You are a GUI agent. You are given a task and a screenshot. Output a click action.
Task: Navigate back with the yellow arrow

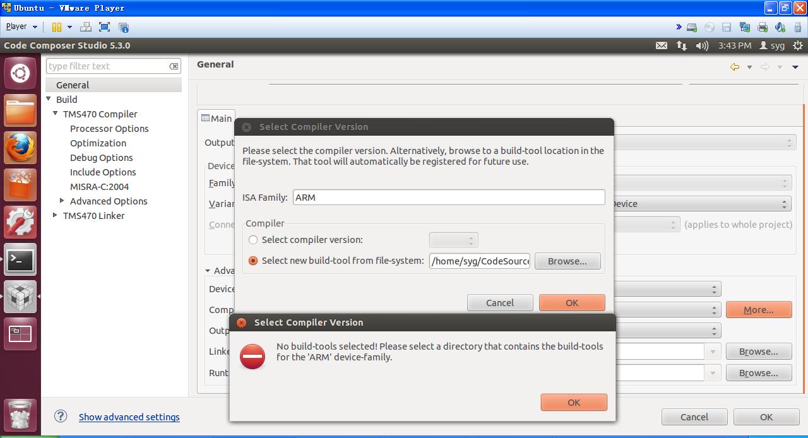click(735, 67)
